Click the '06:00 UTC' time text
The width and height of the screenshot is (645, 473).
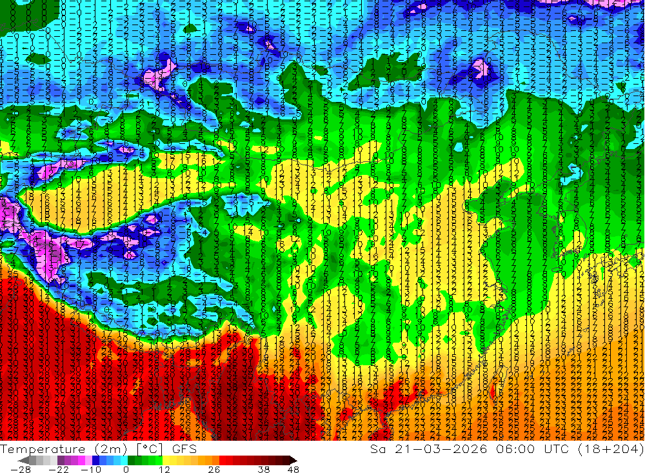pos(532,449)
